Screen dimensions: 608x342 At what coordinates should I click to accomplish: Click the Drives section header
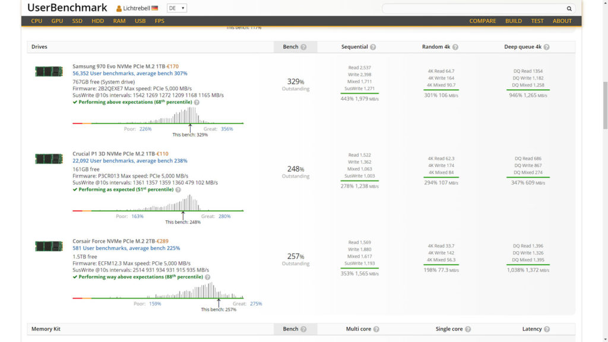point(39,47)
